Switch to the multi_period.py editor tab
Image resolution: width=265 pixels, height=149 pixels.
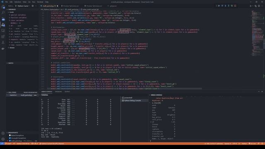[x=49, y=6]
